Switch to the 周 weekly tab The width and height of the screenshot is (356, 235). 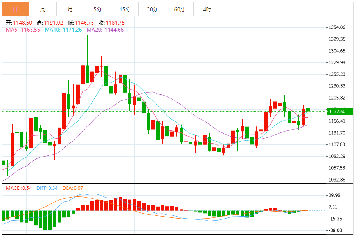(x=43, y=9)
